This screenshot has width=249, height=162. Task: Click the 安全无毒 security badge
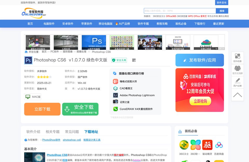[119, 60]
